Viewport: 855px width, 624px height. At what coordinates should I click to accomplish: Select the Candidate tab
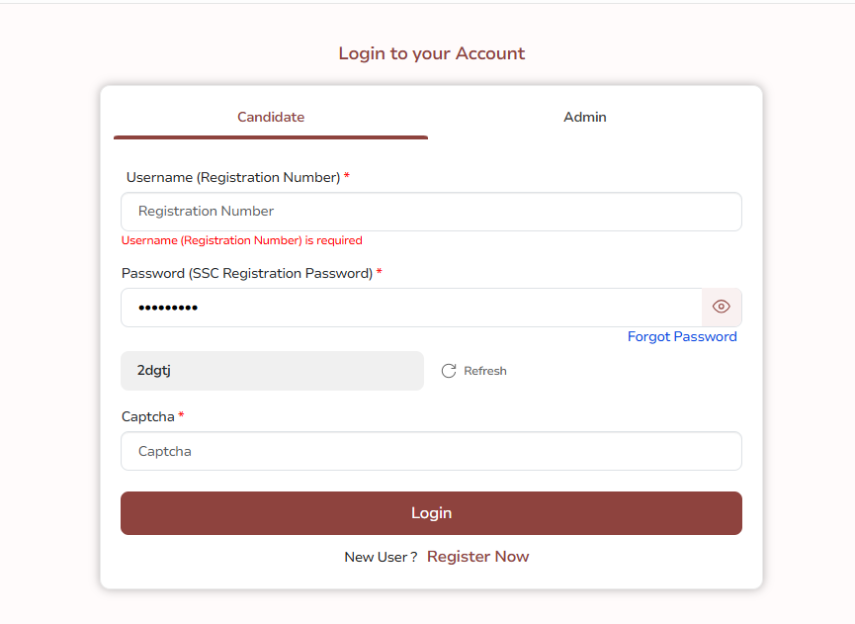pos(271,118)
